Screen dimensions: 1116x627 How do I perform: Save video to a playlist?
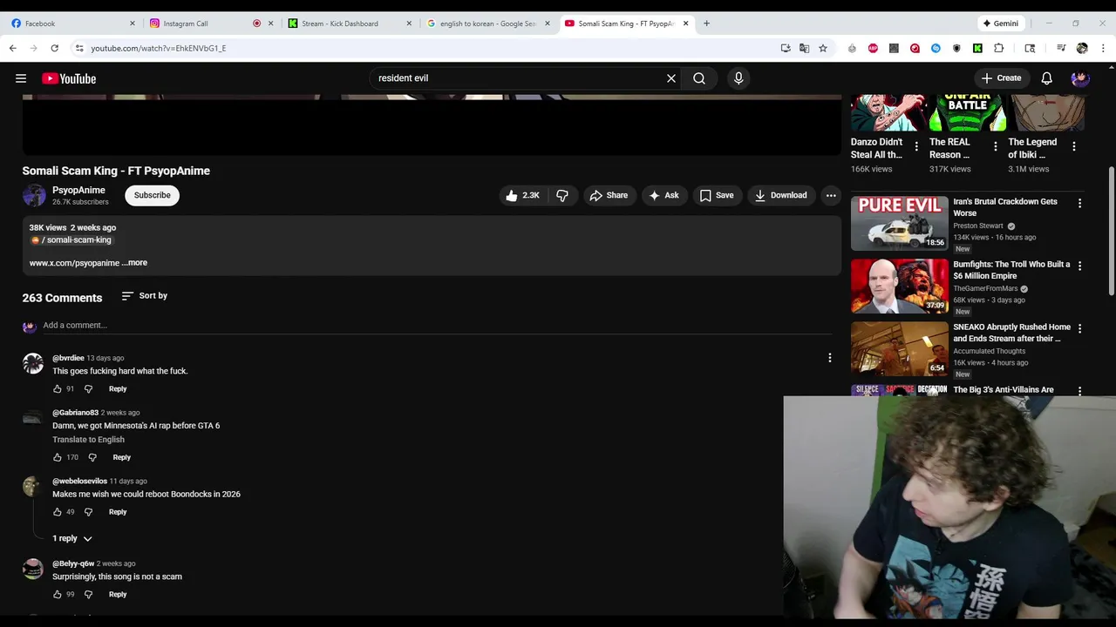pos(716,195)
